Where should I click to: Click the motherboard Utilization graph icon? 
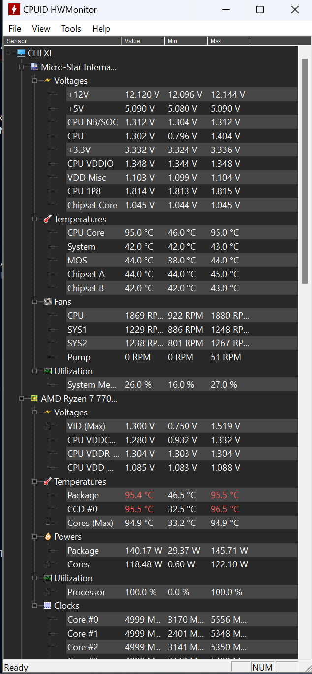[48, 371]
